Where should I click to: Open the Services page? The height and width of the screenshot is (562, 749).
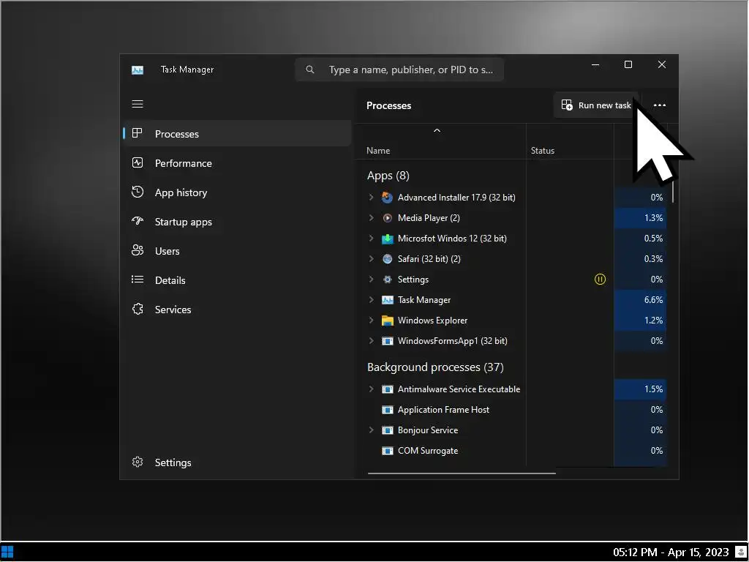[238, 310]
